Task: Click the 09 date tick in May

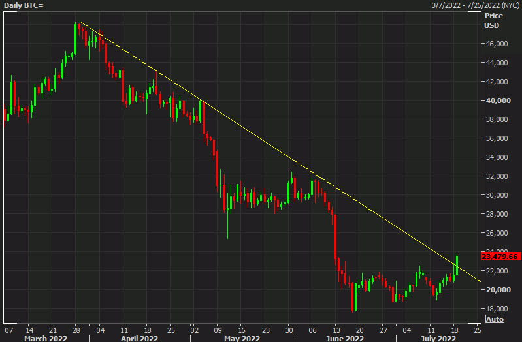Action: 218,330
